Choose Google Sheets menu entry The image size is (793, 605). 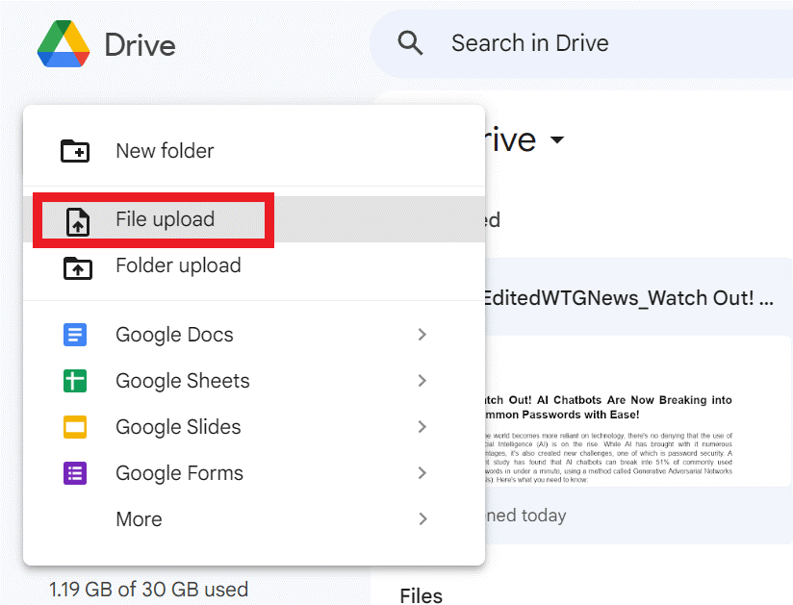254,381
